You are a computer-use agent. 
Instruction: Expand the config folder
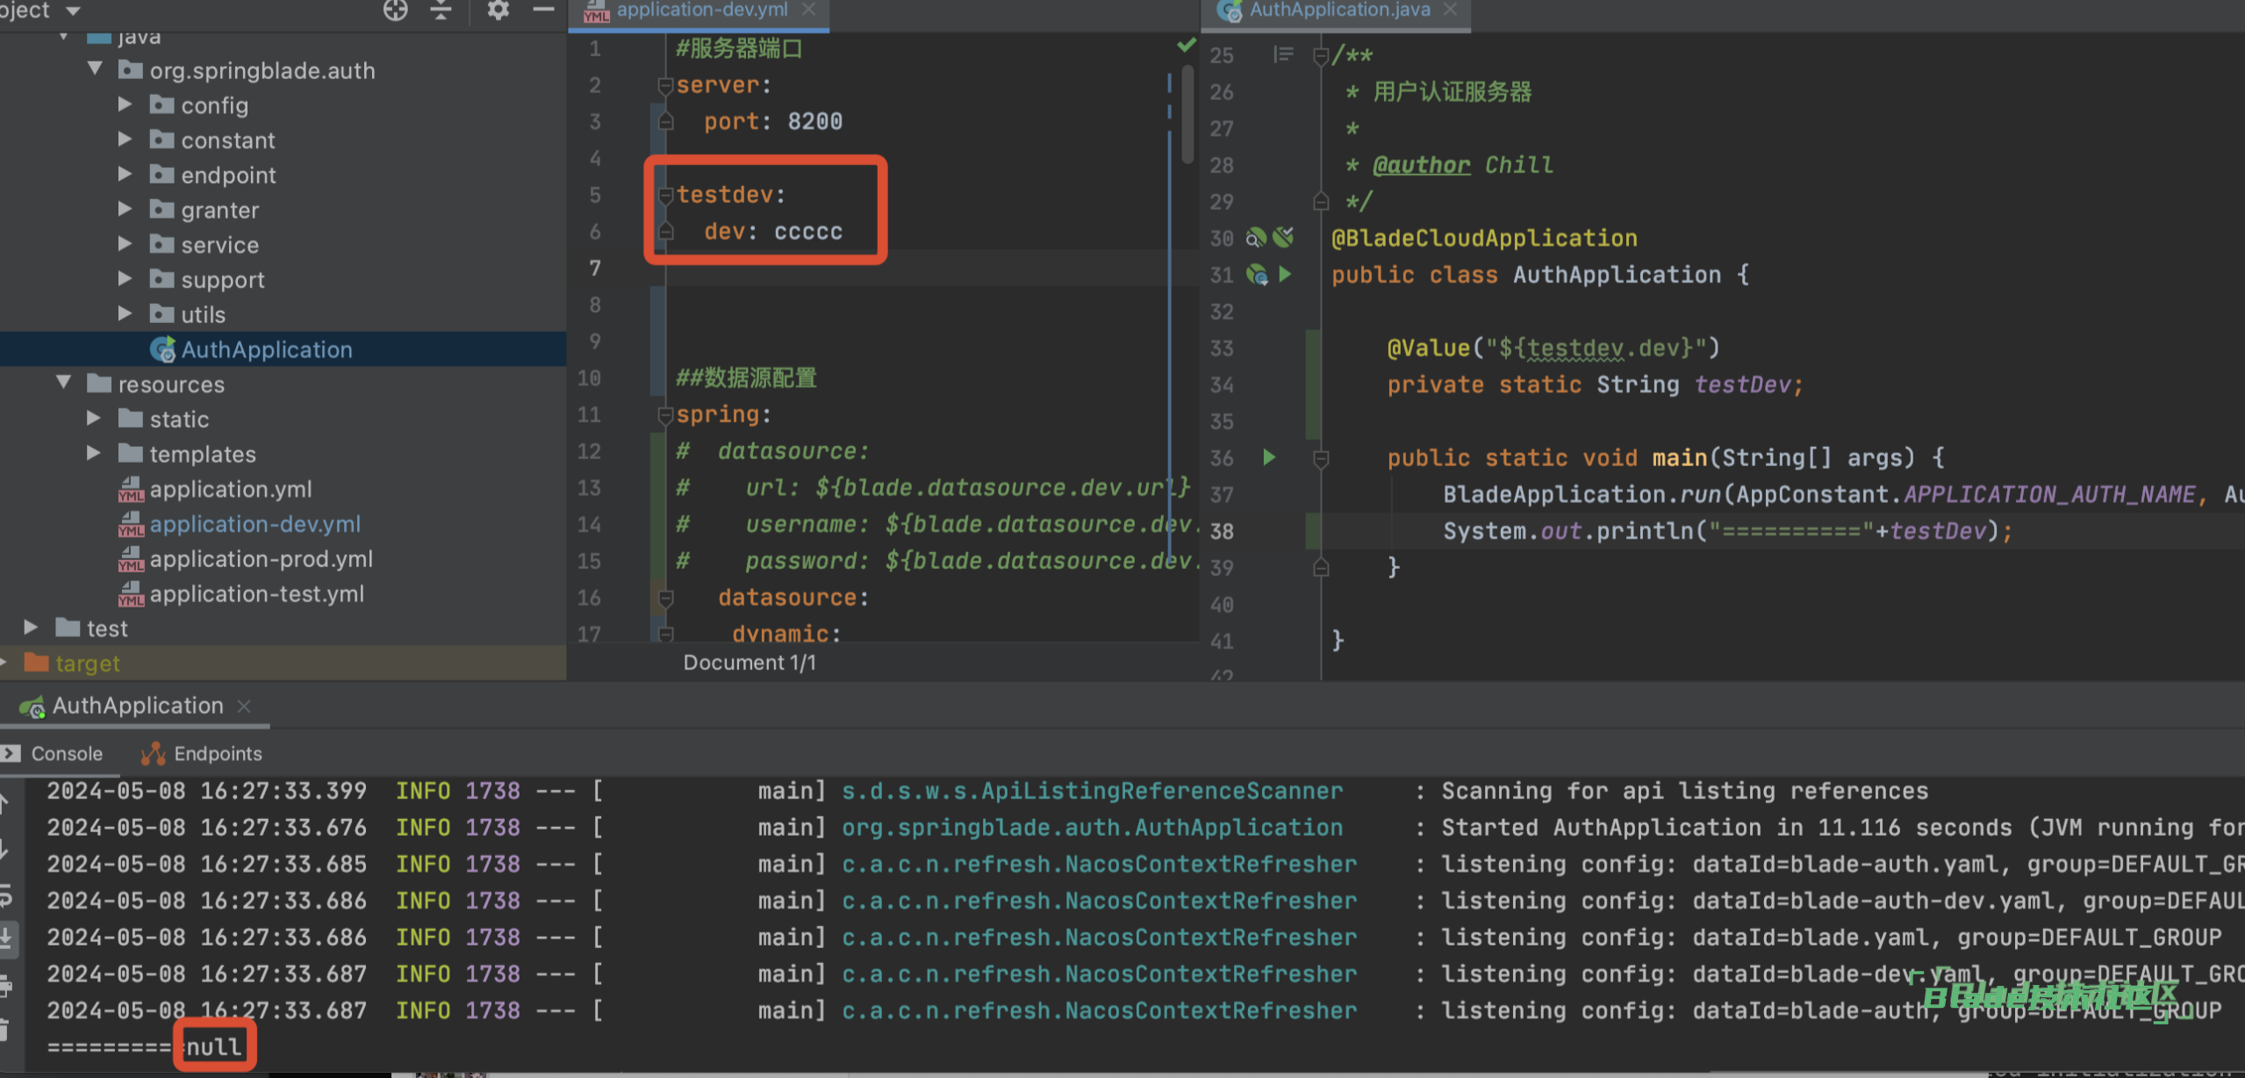coord(125,104)
